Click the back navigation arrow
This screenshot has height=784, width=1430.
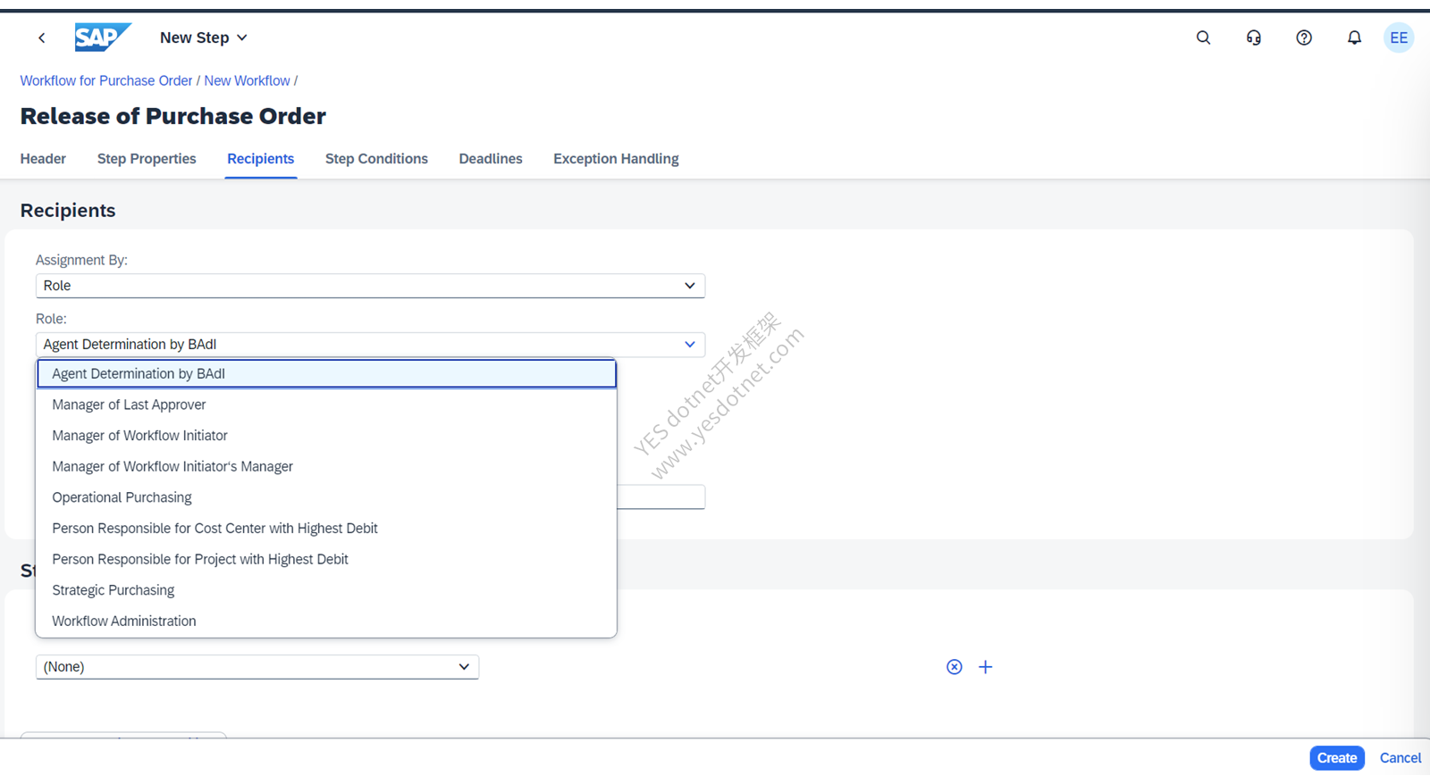[41, 38]
